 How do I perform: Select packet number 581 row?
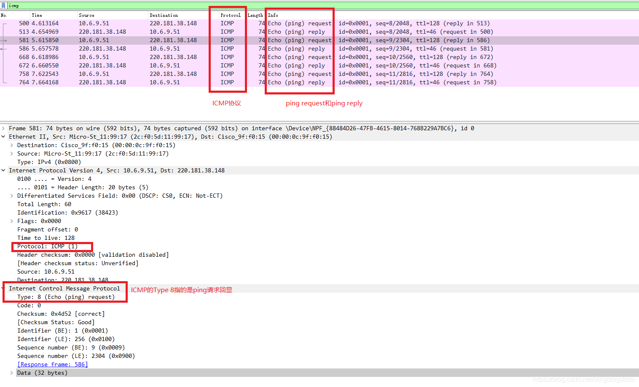coord(319,40)
